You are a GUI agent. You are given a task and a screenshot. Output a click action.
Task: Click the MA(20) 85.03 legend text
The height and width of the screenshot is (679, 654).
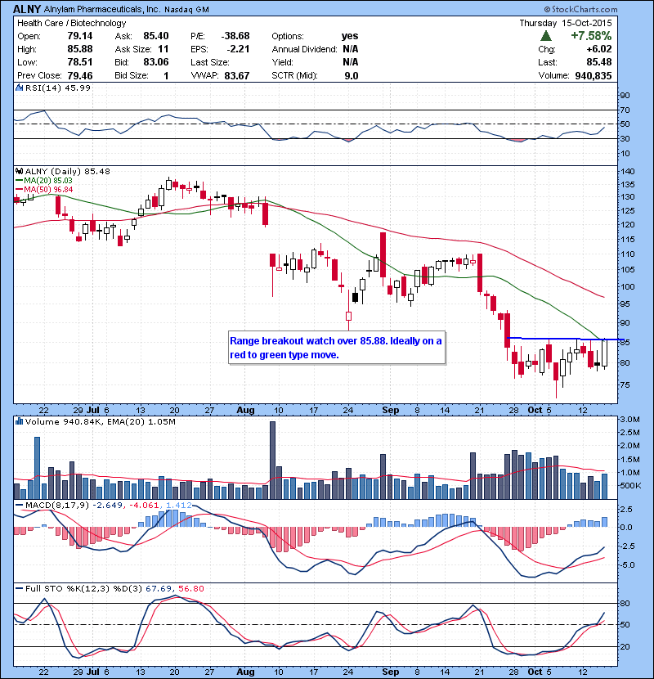pos(48,180)
